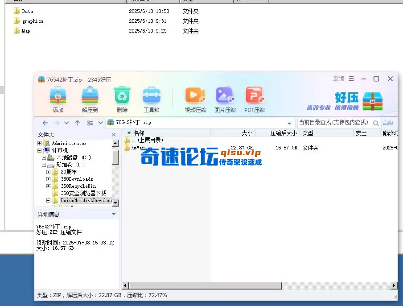Screen dimensions: 403x306
Task: Collapse the 新加卷 (D:) drive node
Action: [x=43, y=165]
